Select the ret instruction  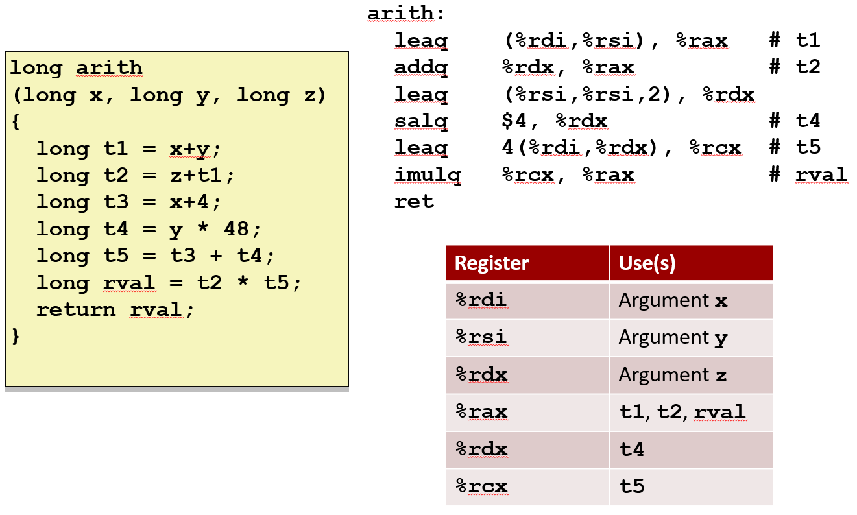(x=413, y=201)
